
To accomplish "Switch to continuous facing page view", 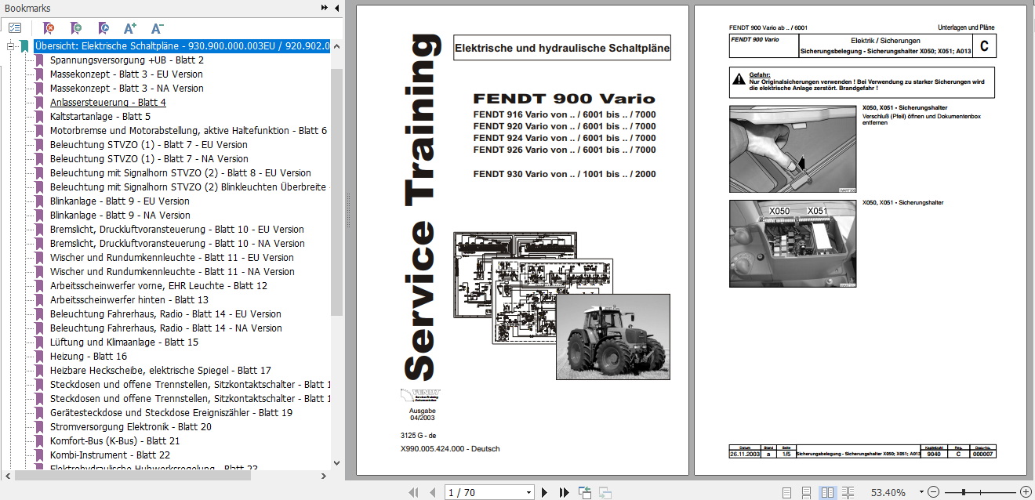I will pyautogui.click(x=848, y=492).
